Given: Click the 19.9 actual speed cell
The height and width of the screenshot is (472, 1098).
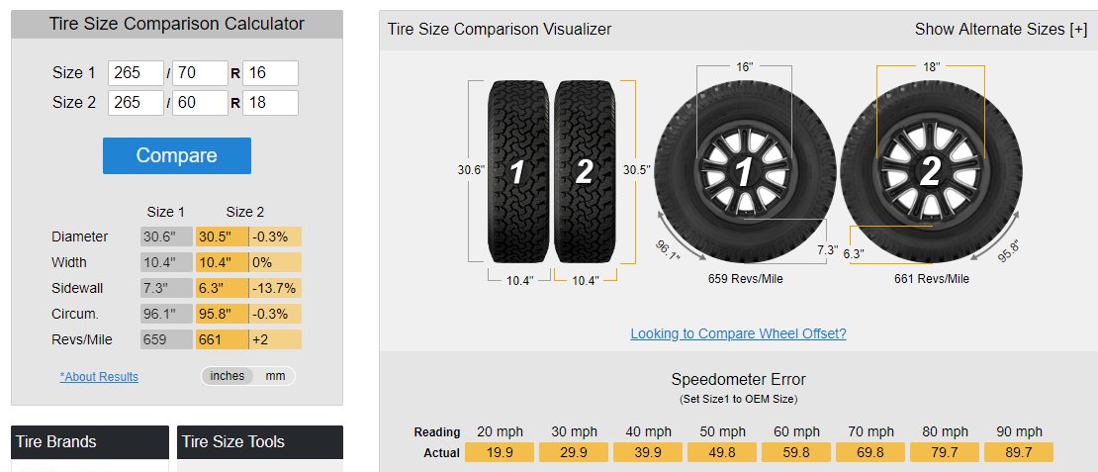Looking at the screenshot, I should (x=500, y=452).
